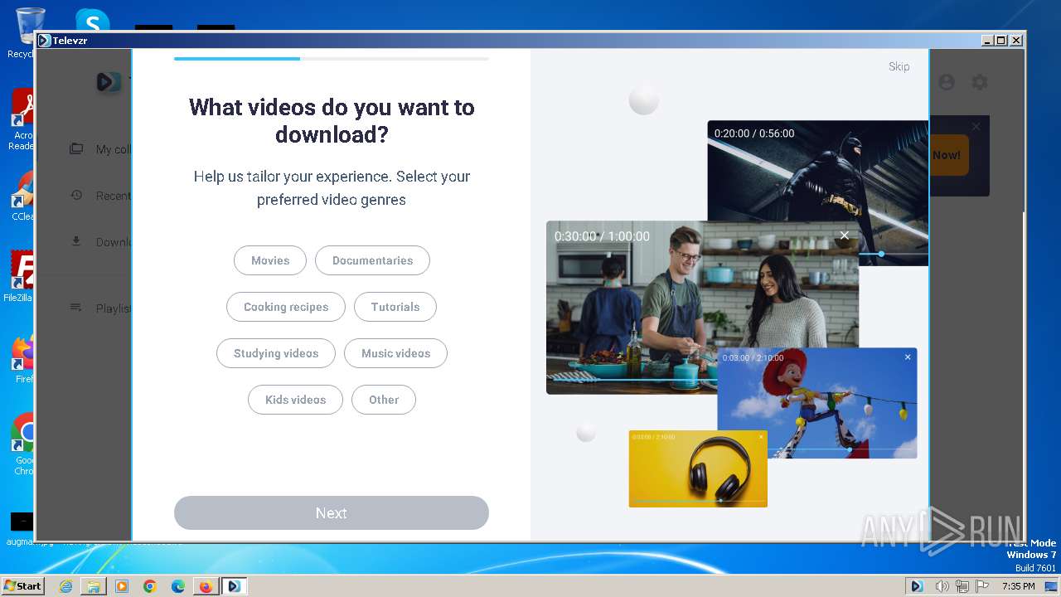Click the taskbar clock 7:35 PM
1061x597 pixels.
click(1018, 586)
